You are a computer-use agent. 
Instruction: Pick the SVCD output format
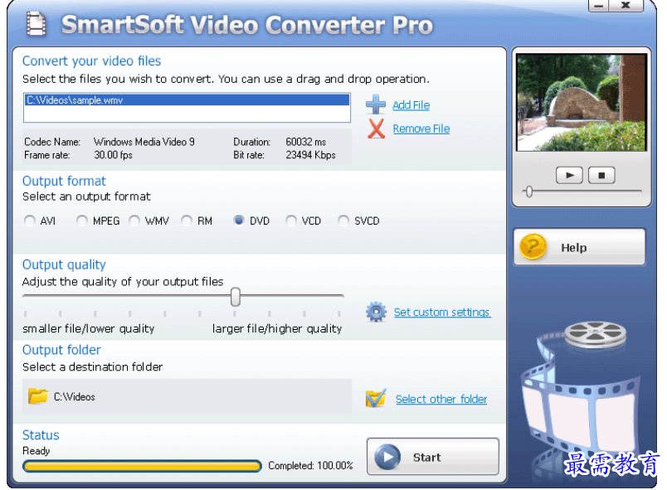pos(343,221)
